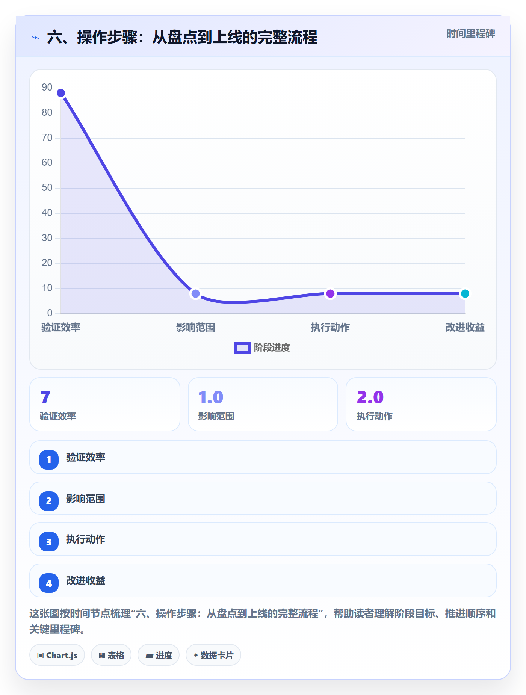Click step badge number 1
Viewport: 526px width, 695px height.
tap(49, 459)
